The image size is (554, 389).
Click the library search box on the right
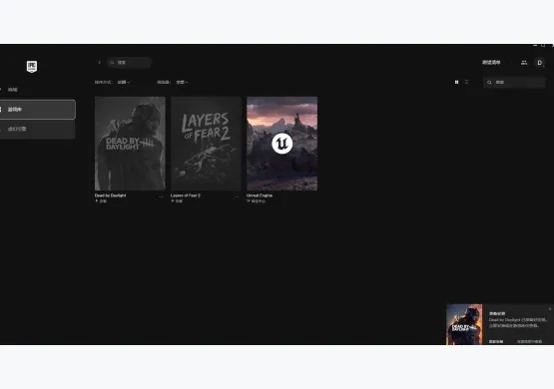click(x=514, y=82)
